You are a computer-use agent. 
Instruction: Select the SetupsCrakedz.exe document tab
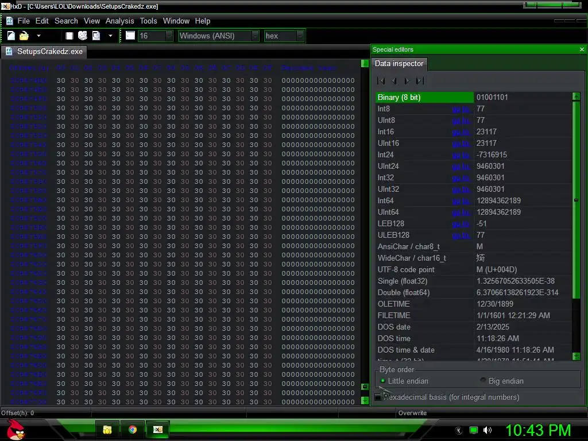(x=45, y=52)
